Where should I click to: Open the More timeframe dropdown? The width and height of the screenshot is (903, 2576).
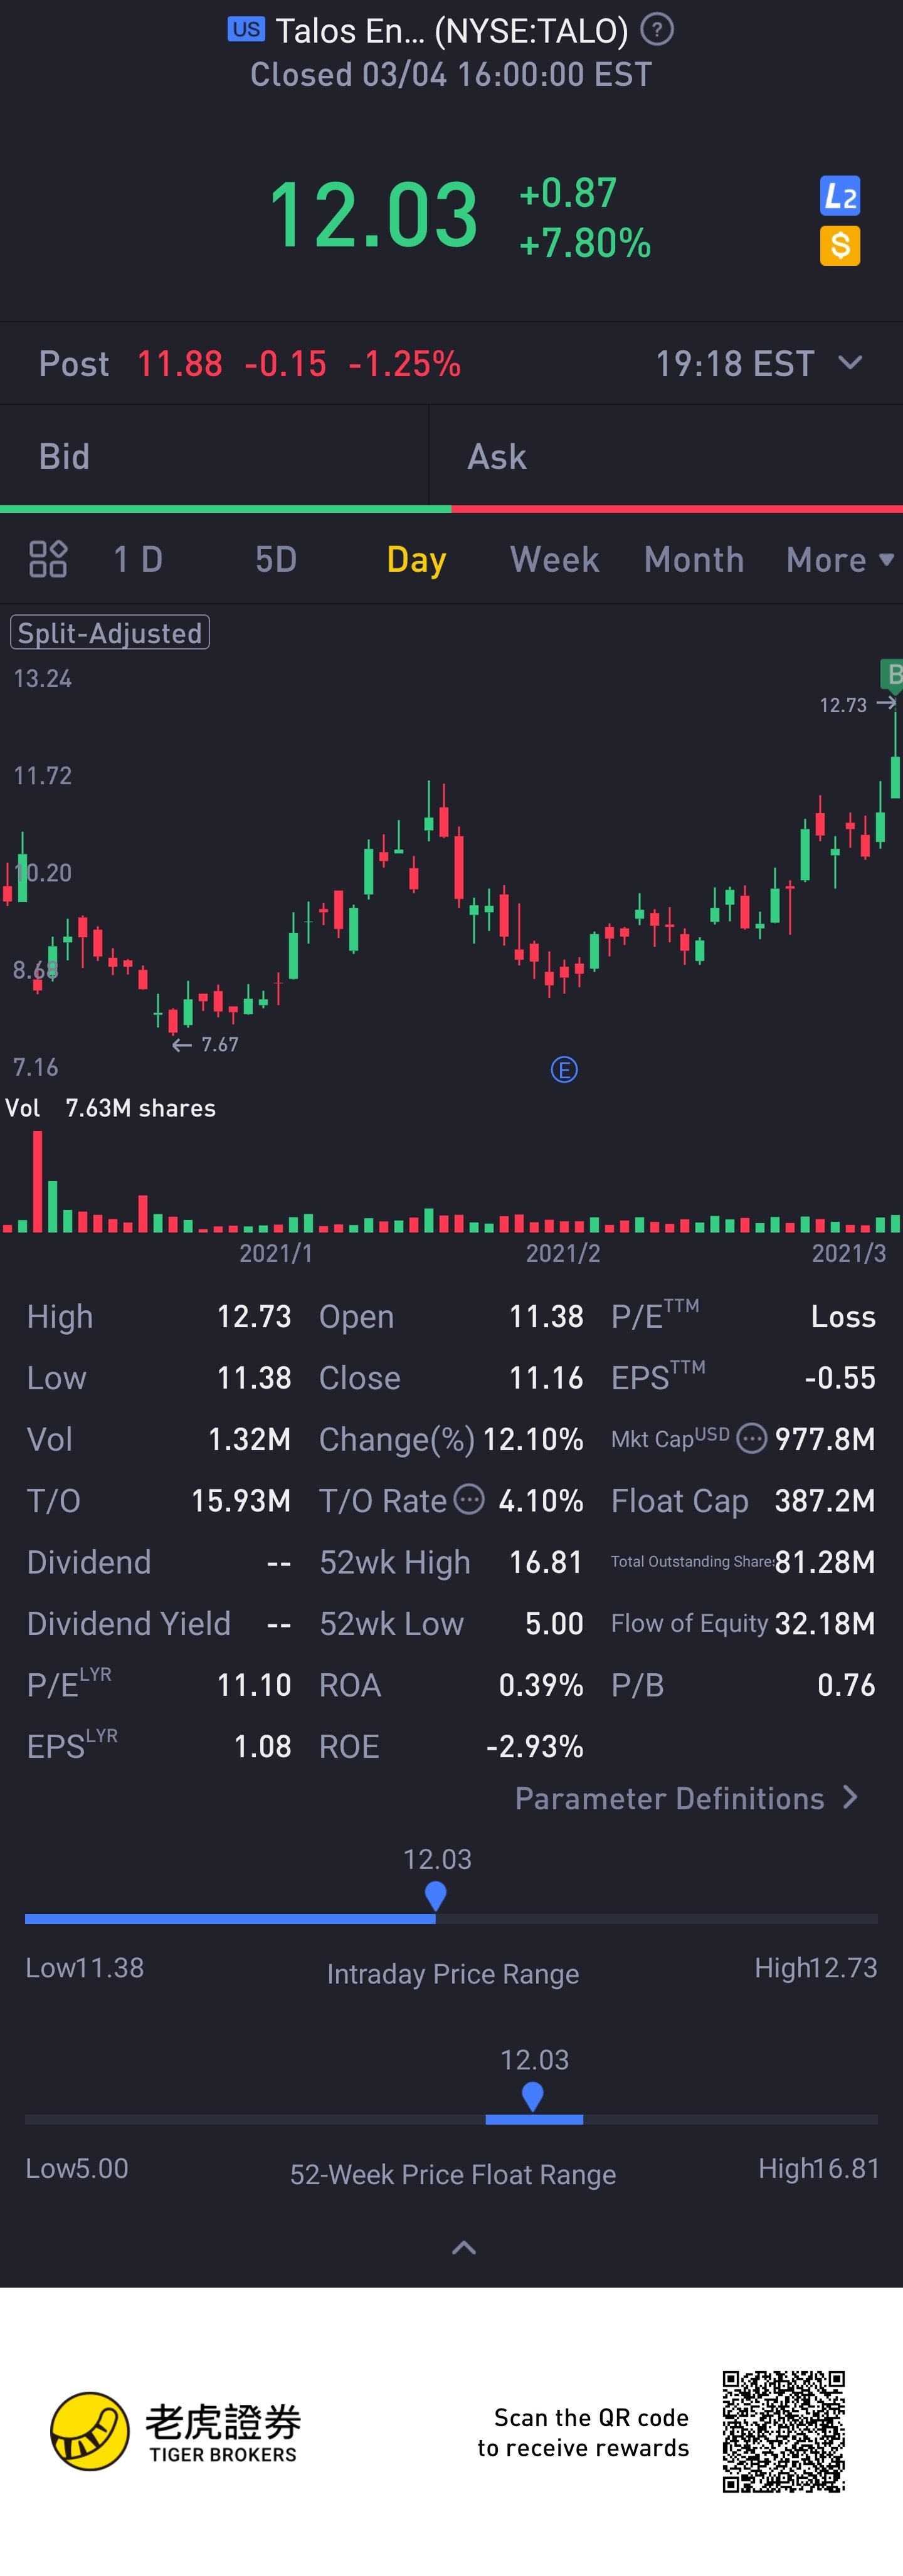pos(839,560)
